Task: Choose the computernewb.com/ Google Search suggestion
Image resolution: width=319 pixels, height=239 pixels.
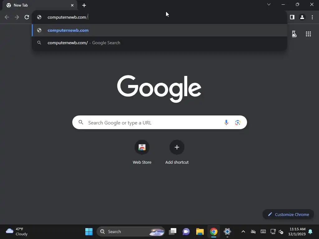Action: (x=159, y=43)
